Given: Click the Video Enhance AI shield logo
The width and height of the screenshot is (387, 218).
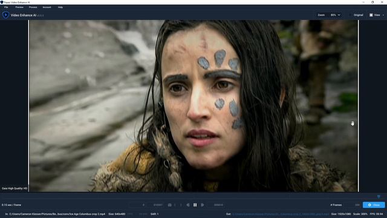Looking at the screenshot, I should pyautogui.click(x=5, y=15).
